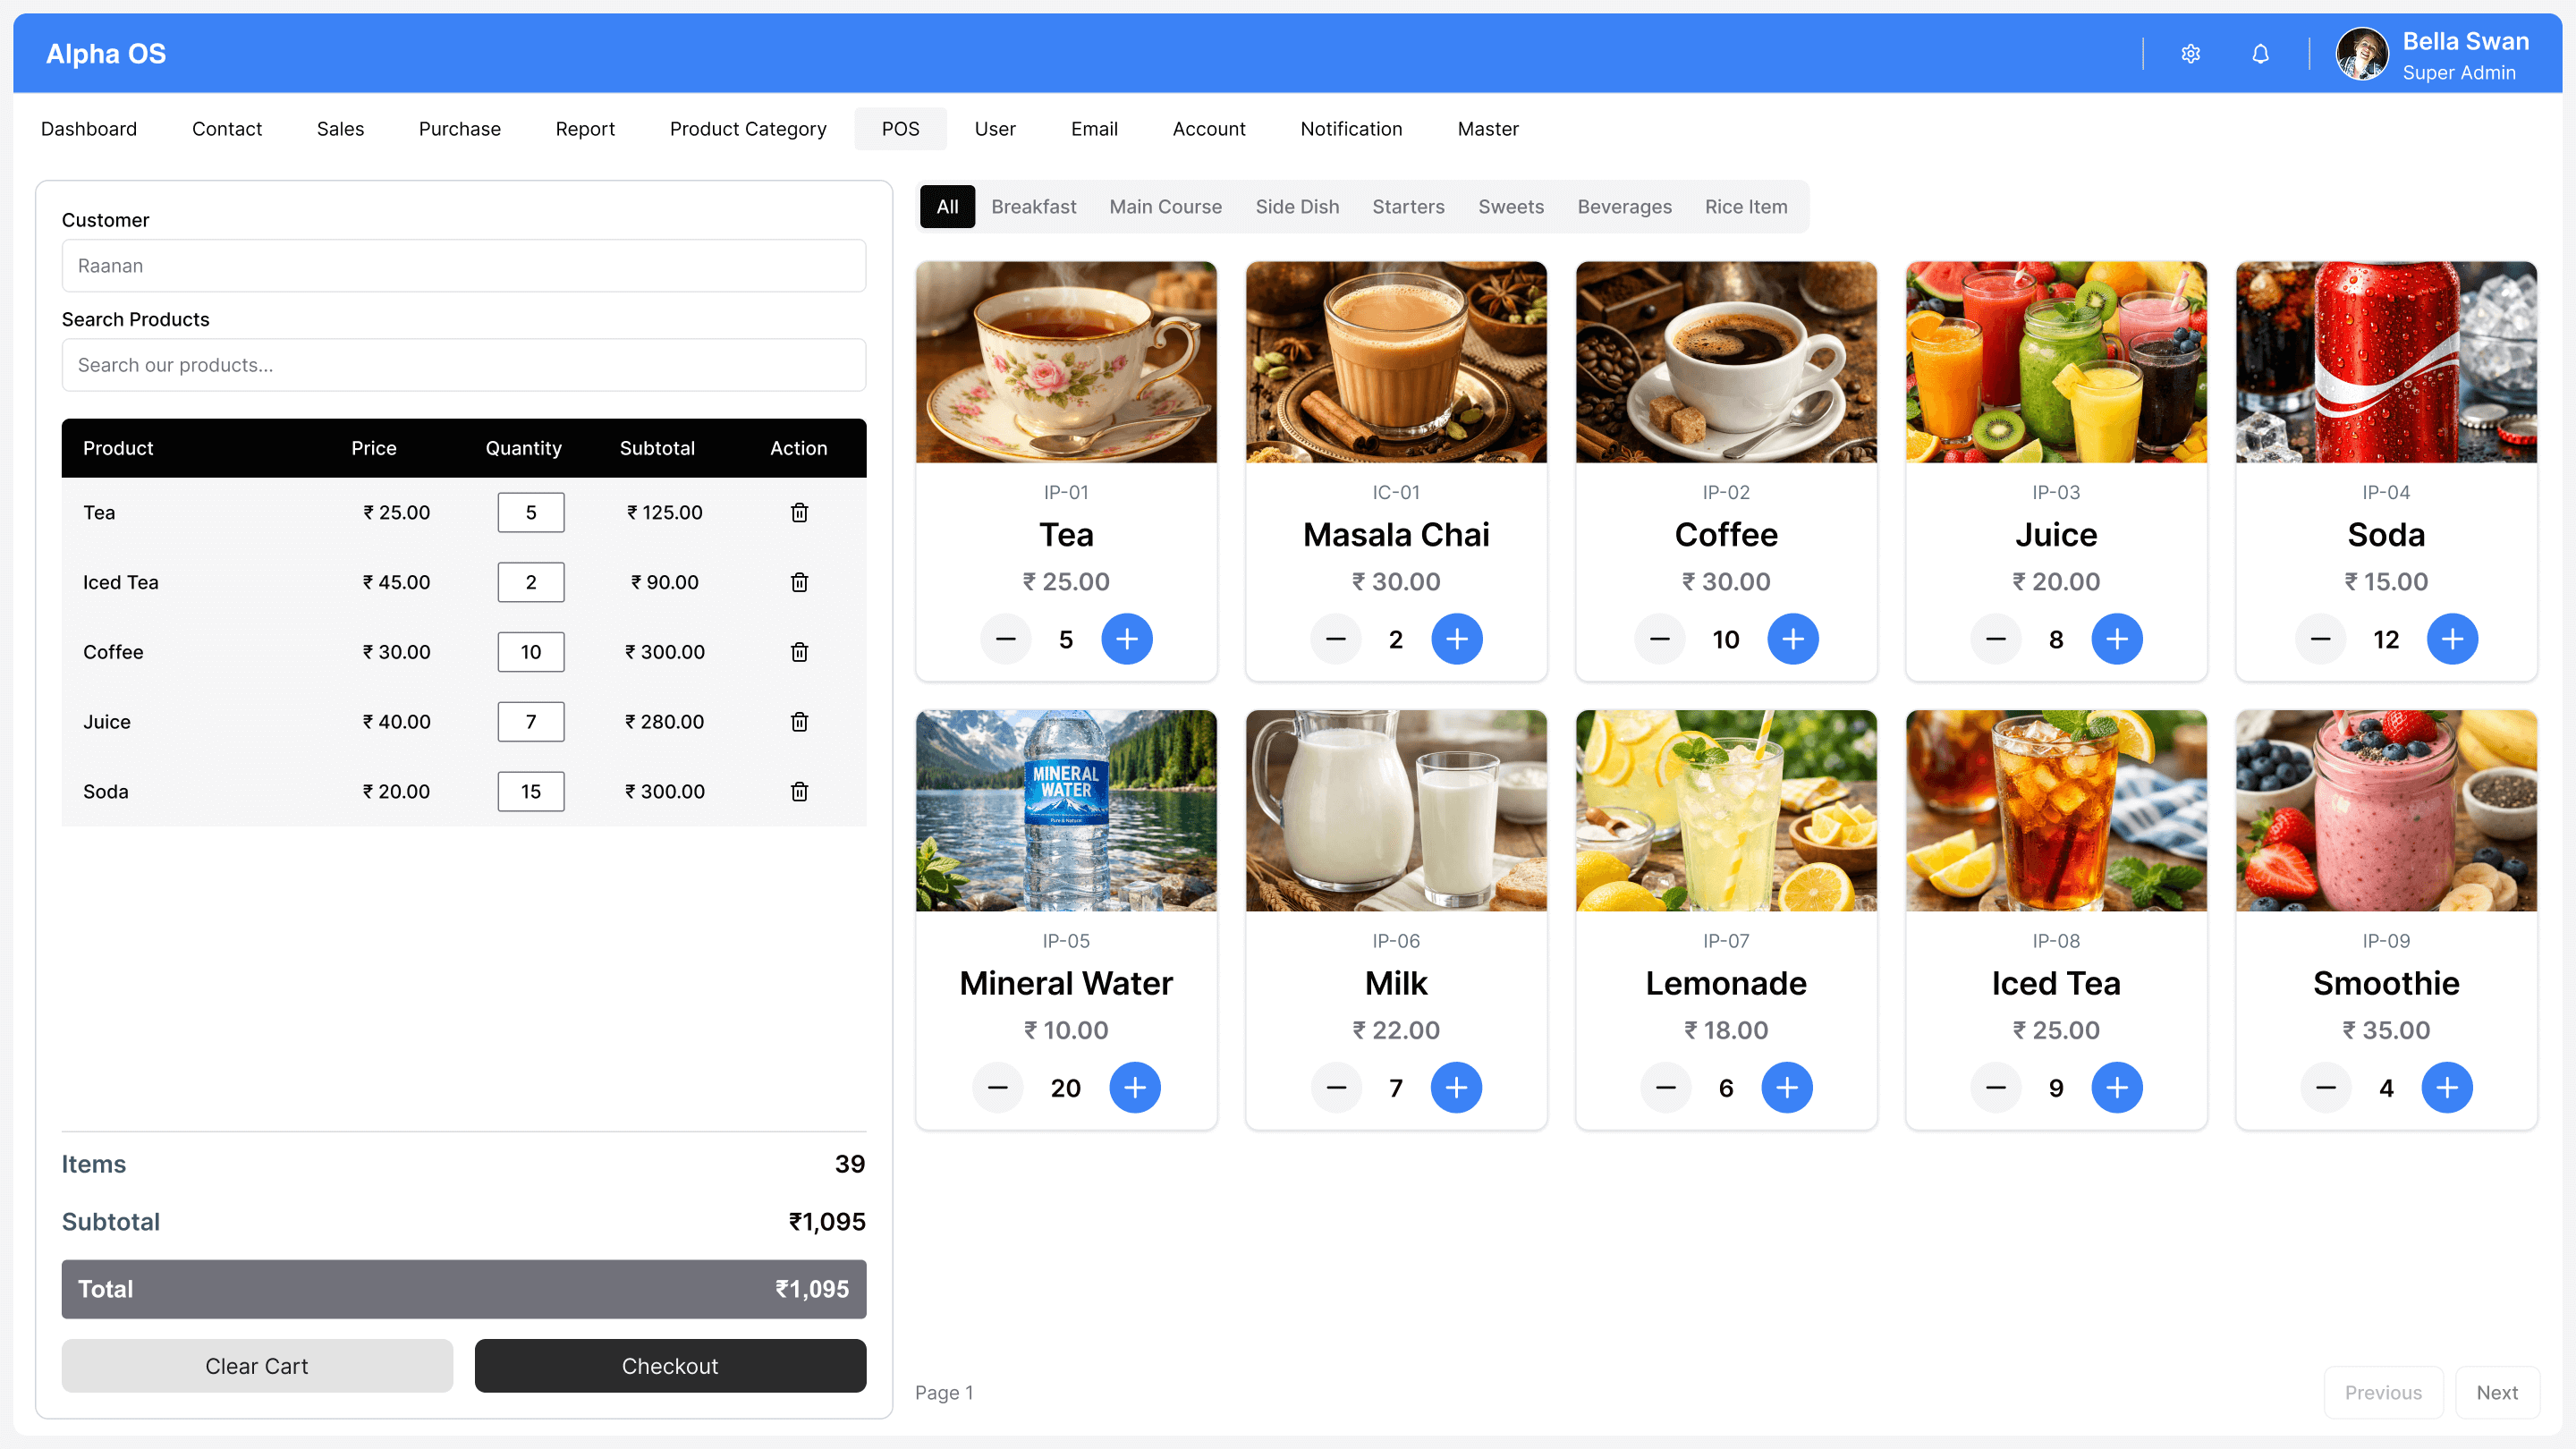2576x1449 pixels.
Task: Increase Masala Chai quantity with plus
Action: (1456, 639)
